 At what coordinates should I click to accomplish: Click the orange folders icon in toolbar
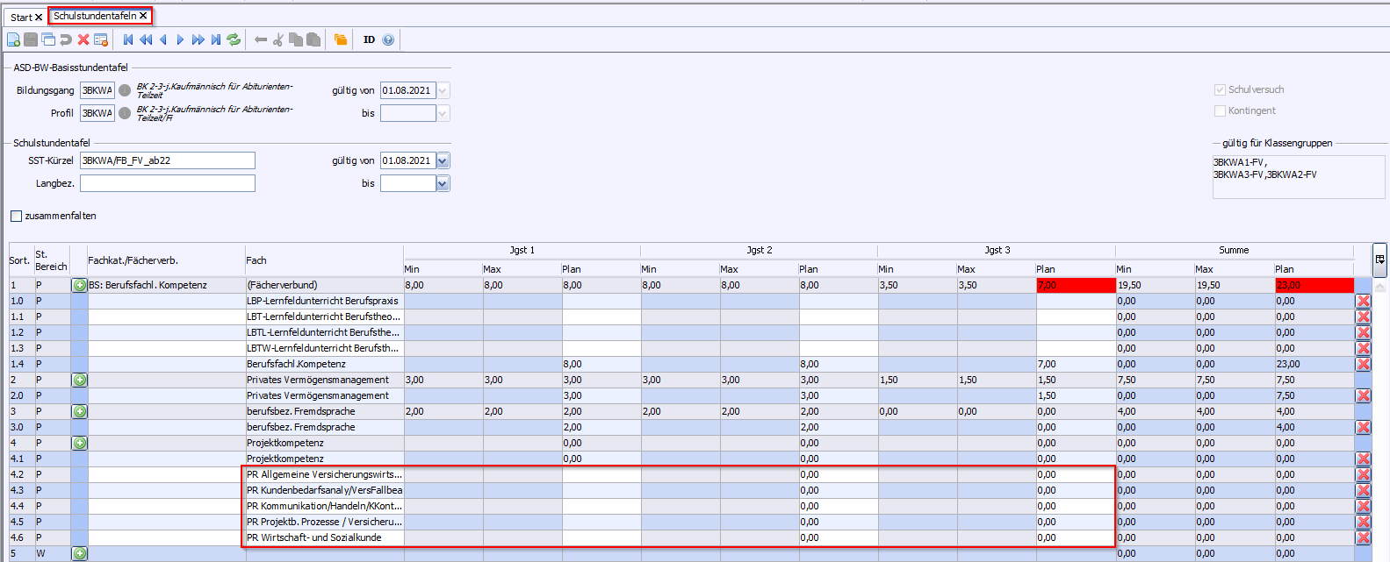(x=341, y=39)
